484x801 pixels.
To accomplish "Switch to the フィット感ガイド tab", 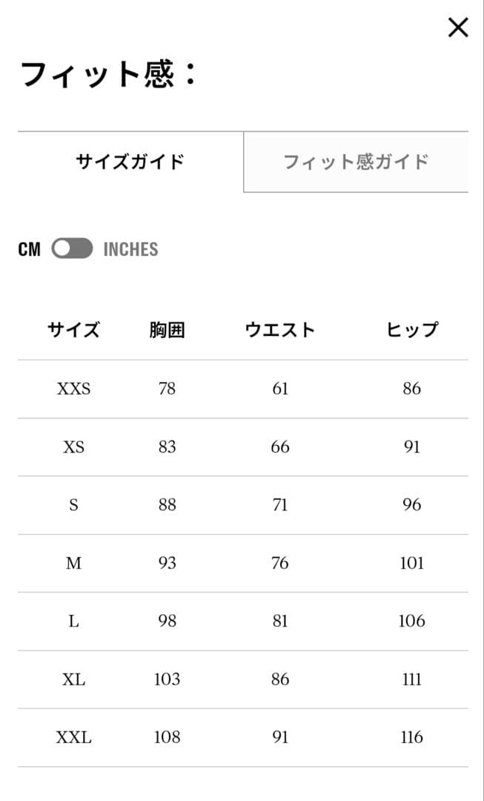I will pos(356,162).
